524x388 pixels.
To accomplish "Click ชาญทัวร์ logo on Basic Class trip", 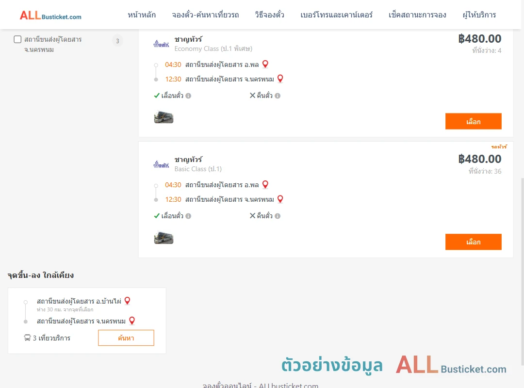I will coord(162,164).
